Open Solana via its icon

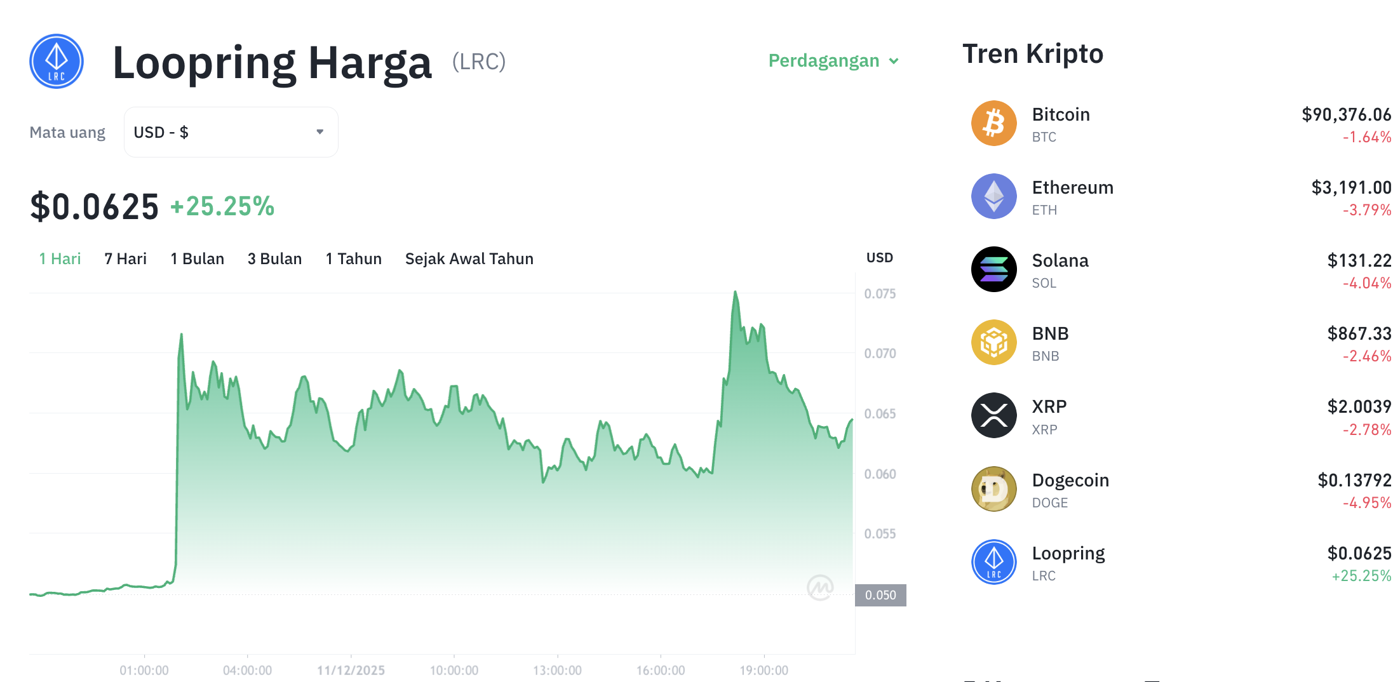click(x=993, y=269)
